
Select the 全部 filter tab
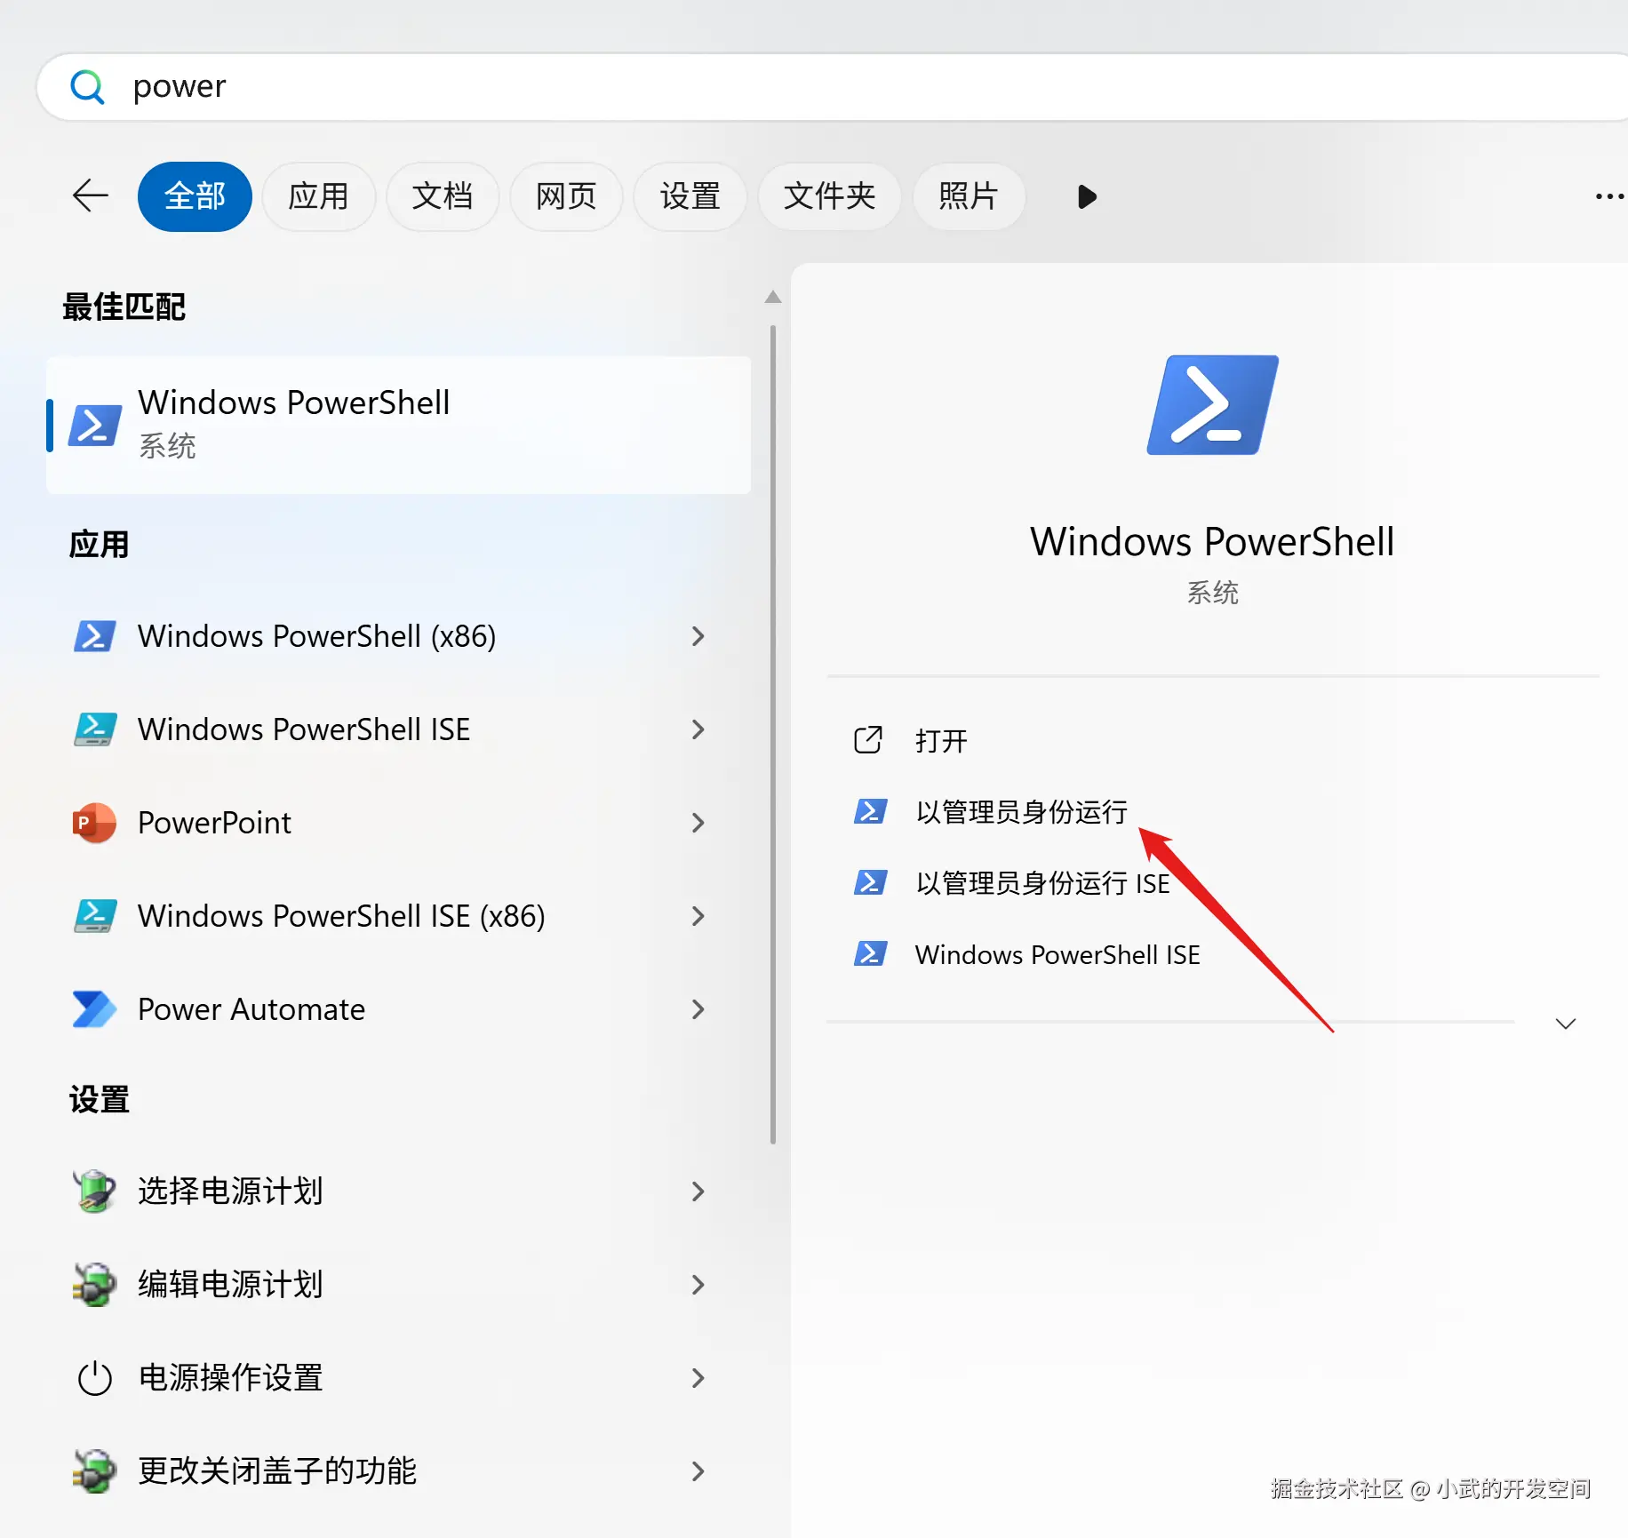click(195, 196)
